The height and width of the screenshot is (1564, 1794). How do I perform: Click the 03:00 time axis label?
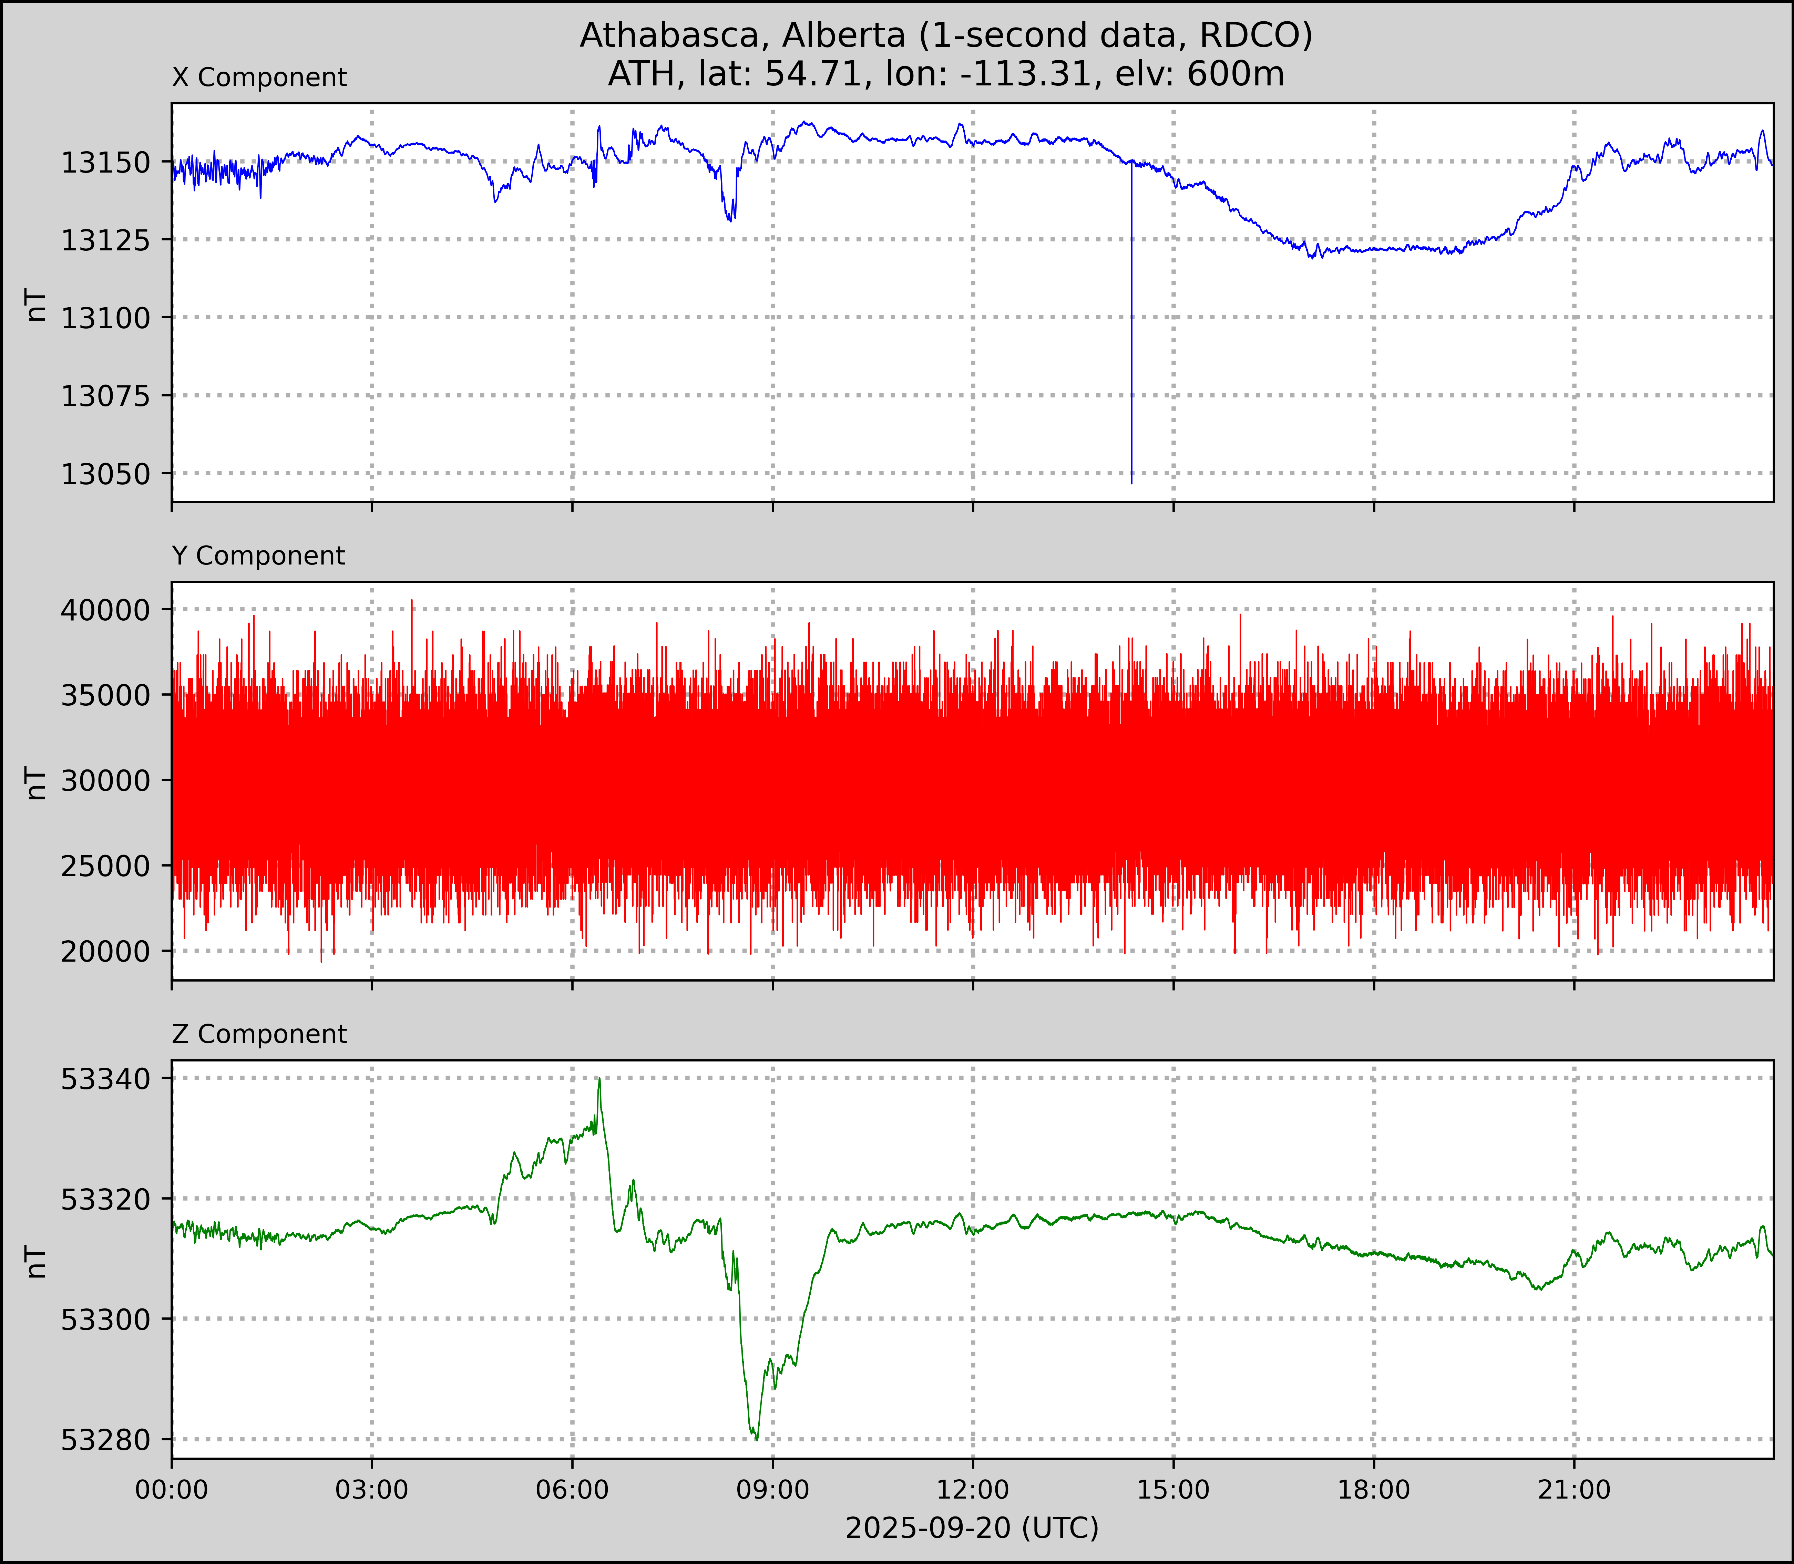point(372,1490)
